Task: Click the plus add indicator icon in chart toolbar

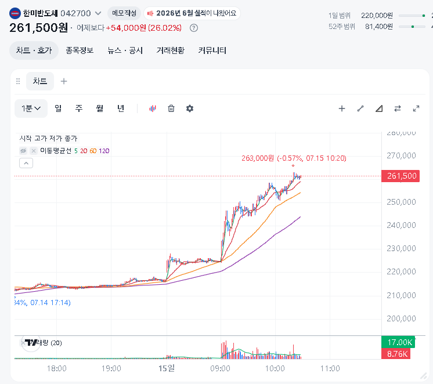Action: [342, 108]
